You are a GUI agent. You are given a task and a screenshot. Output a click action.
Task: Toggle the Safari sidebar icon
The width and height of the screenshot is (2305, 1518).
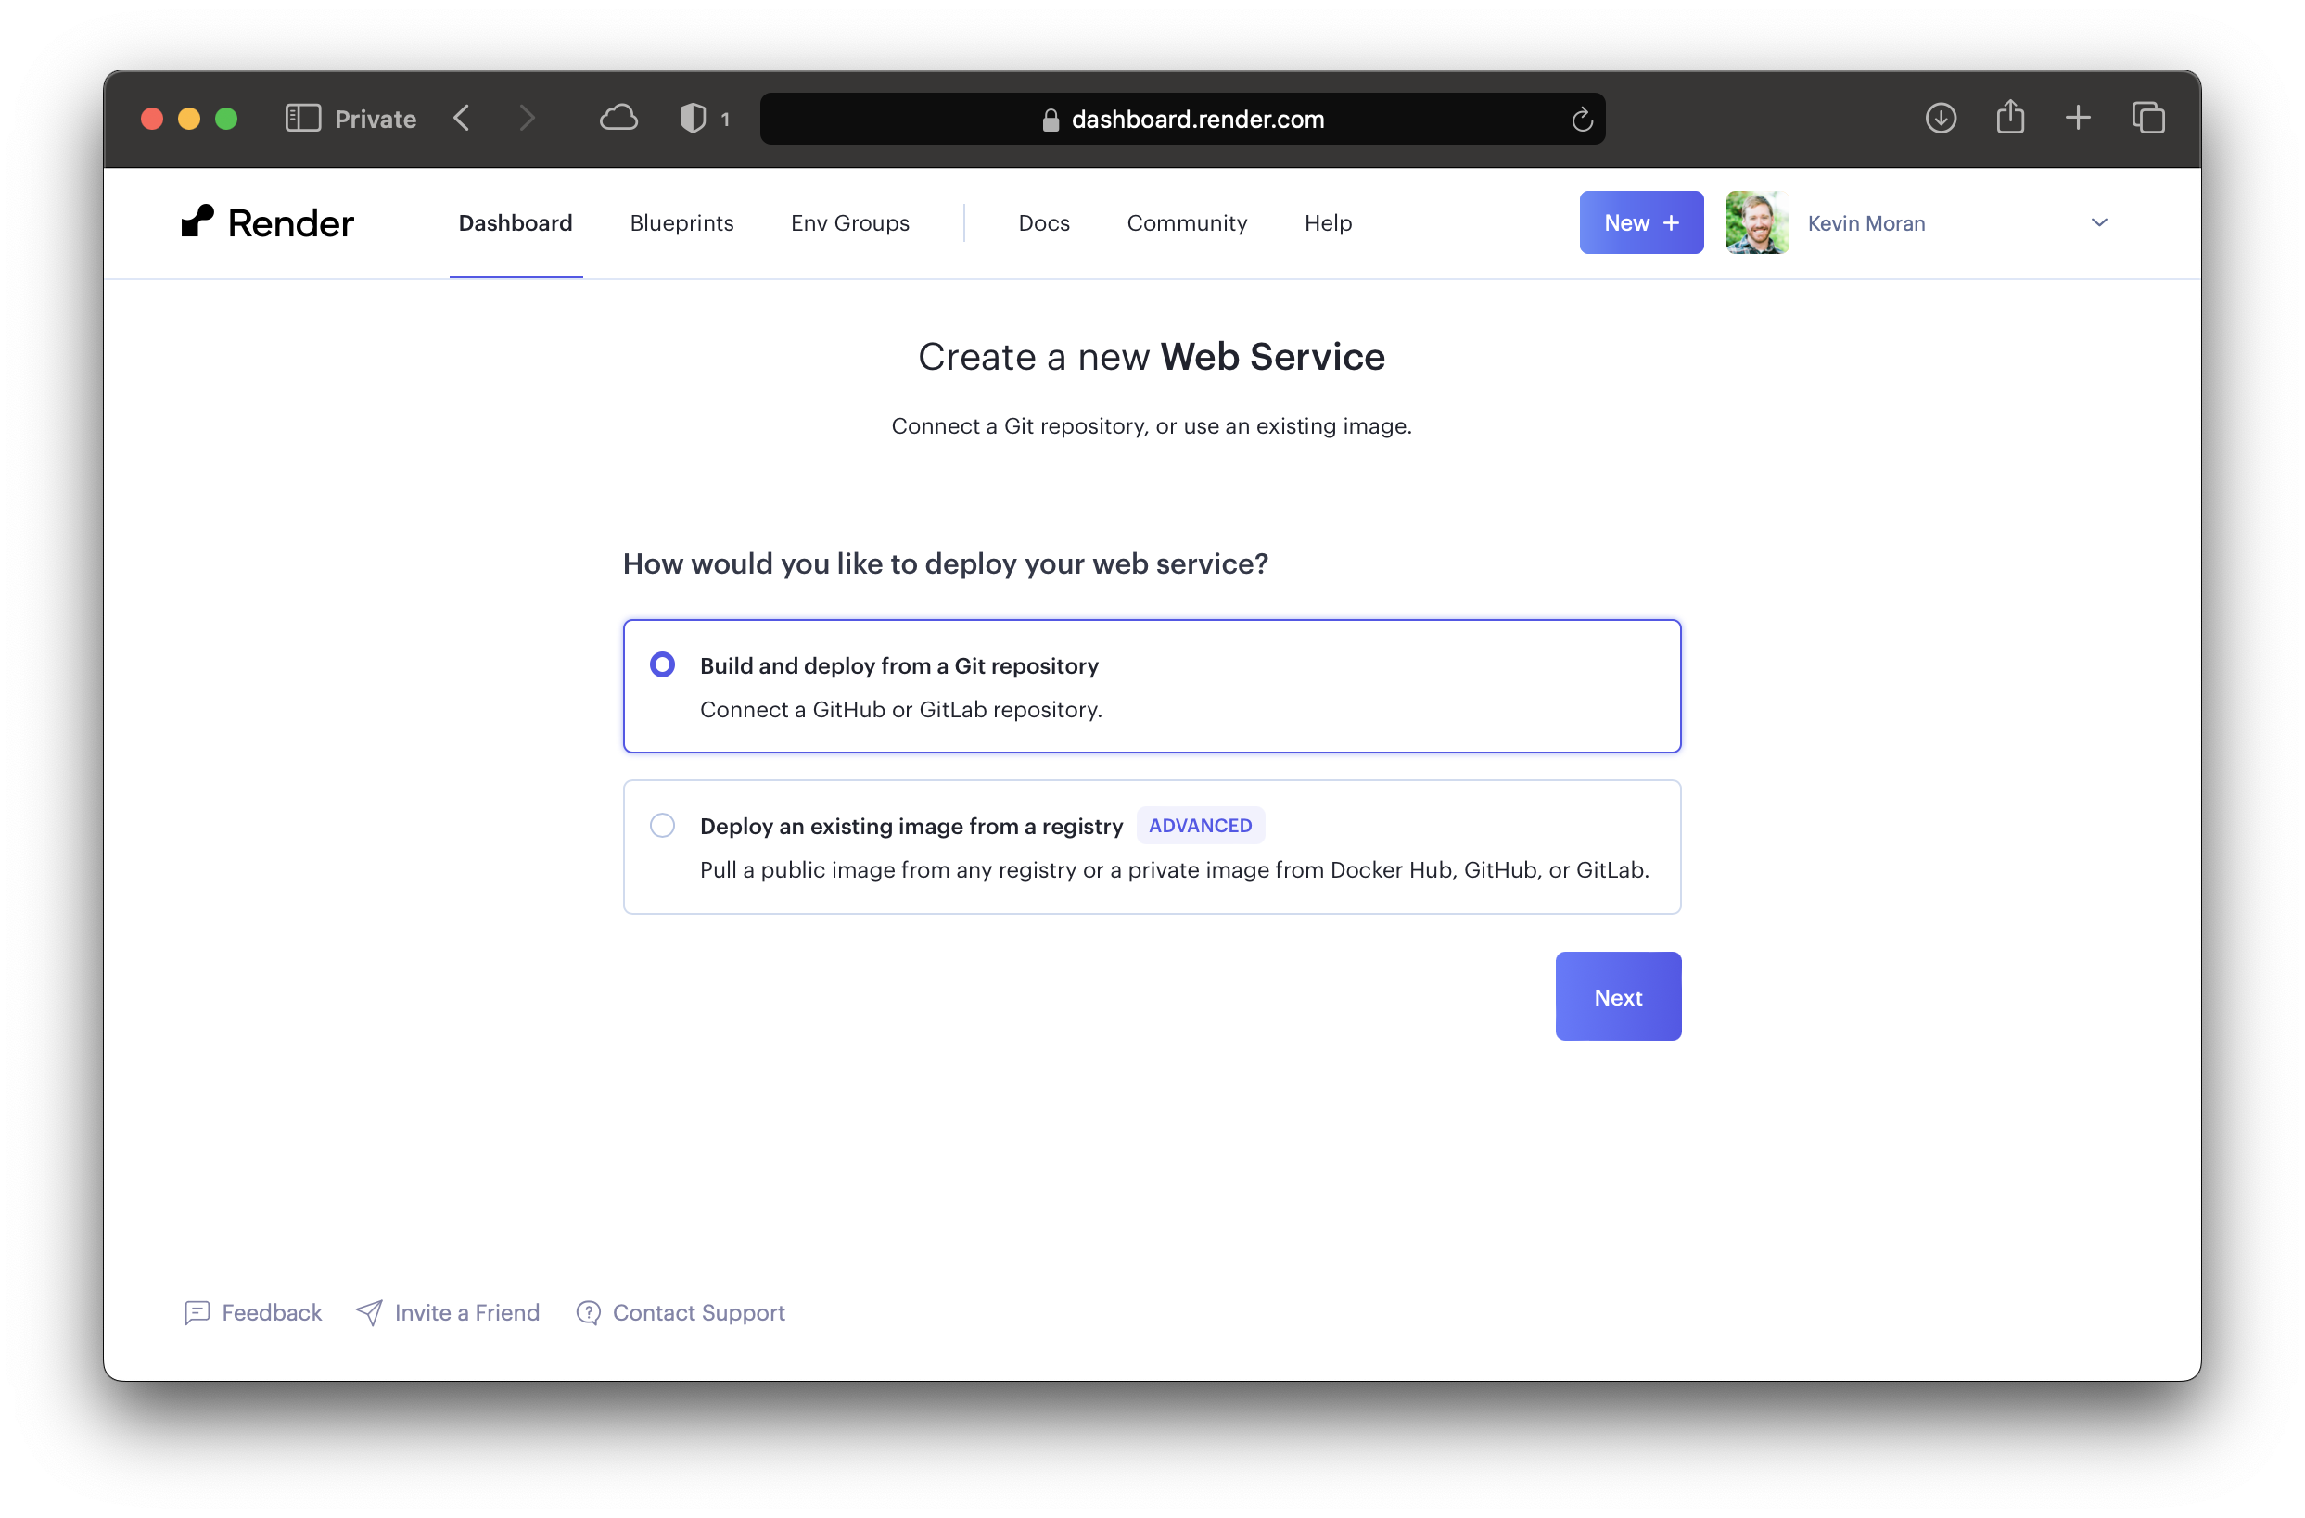click(x=303, y=118)
